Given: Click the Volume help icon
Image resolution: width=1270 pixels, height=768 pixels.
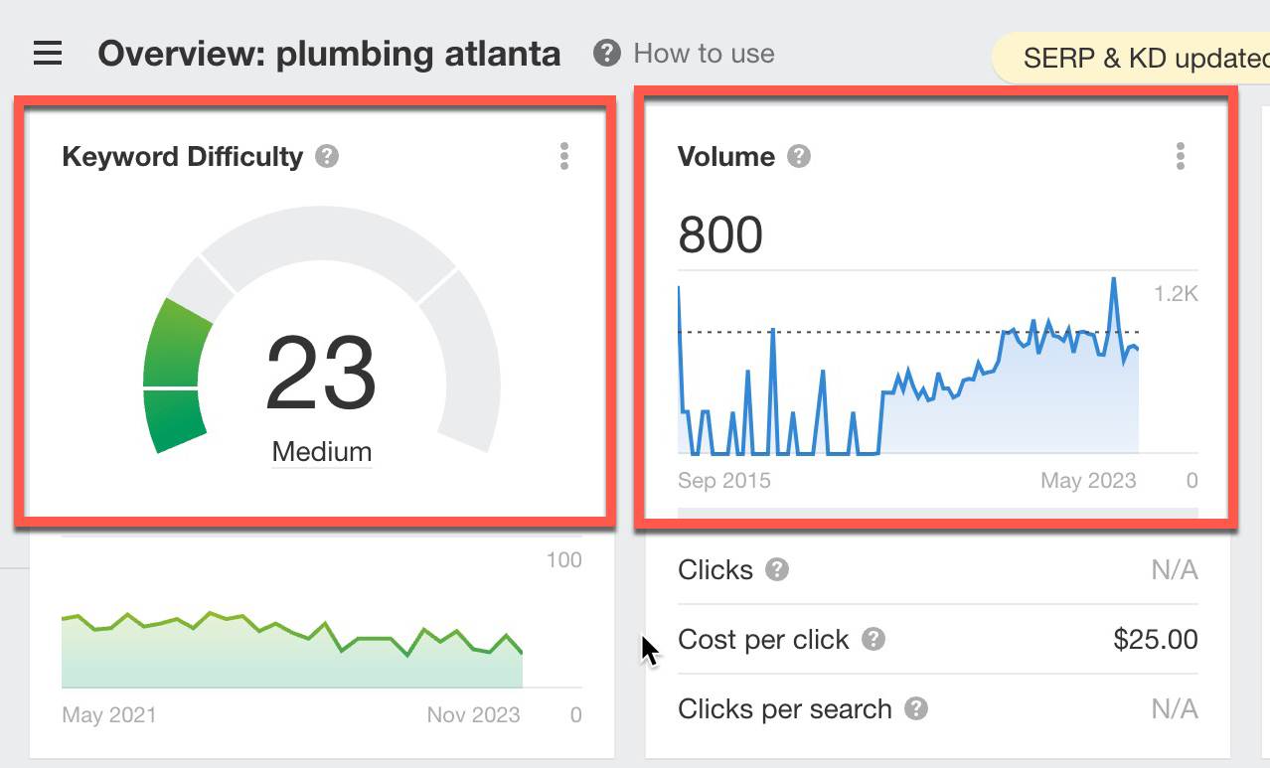Looking at the screenshot, I should (x=799, y=157).
